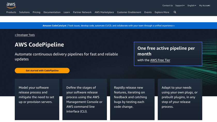Click the 'Rapidly release new features' card
This screenshot has height=122, width=217.
(132, 99)
